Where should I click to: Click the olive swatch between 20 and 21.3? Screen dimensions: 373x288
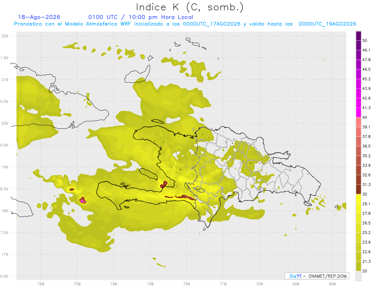358,267
